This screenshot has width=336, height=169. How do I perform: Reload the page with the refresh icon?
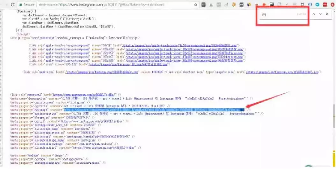[12, 4]
